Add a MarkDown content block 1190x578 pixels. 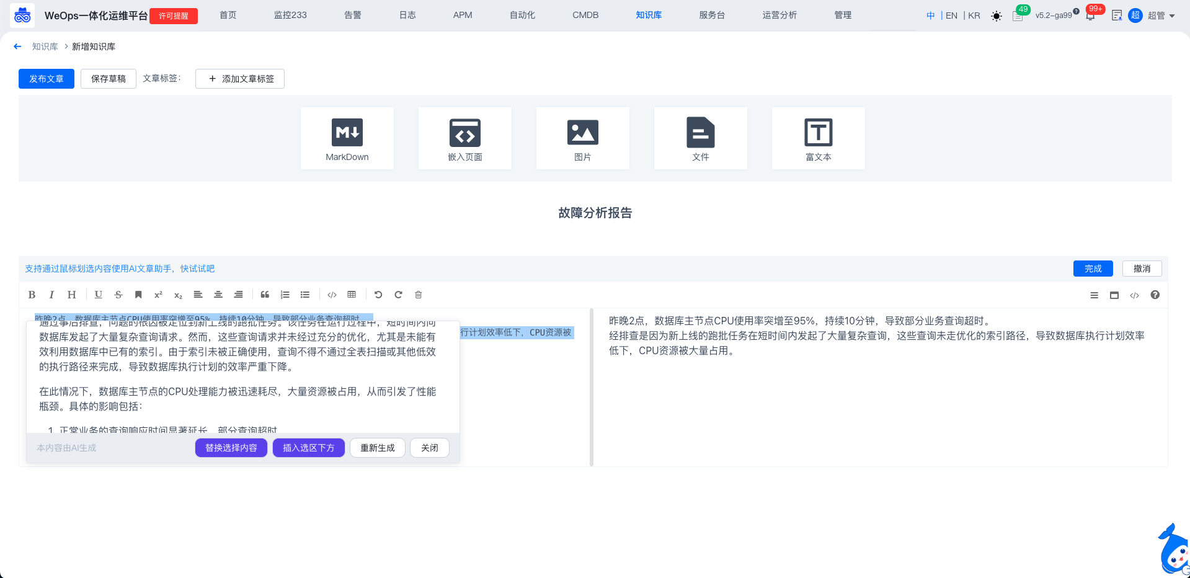pyautogui.click(x=347, y=138)
